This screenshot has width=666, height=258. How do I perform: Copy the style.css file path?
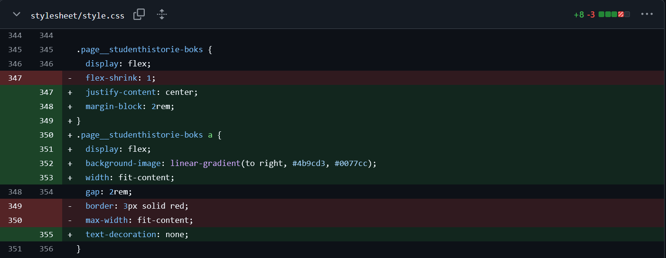click(139, 15)
